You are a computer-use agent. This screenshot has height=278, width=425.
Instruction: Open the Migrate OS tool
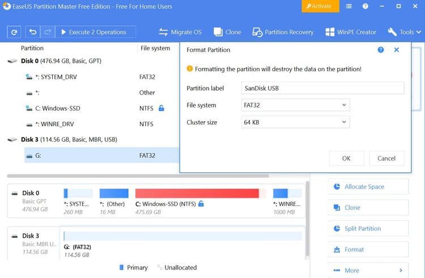click(x=180, y=32)
